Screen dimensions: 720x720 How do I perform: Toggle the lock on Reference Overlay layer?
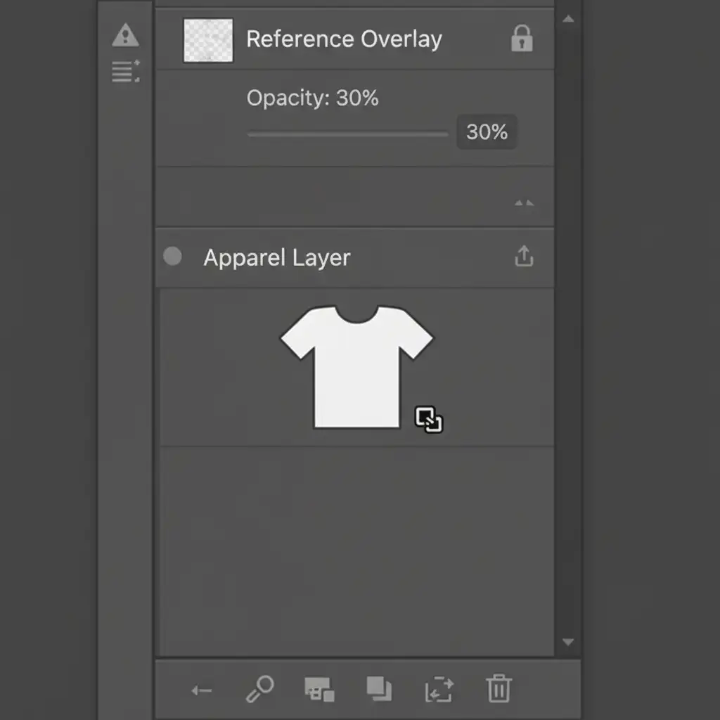point(521,39)
